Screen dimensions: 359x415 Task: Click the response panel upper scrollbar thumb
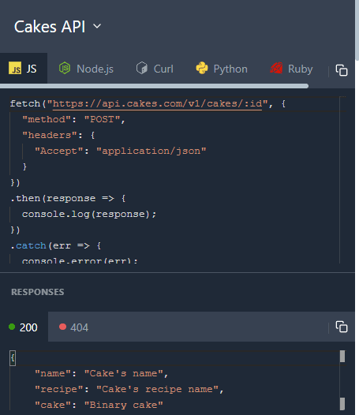[342, 357]
